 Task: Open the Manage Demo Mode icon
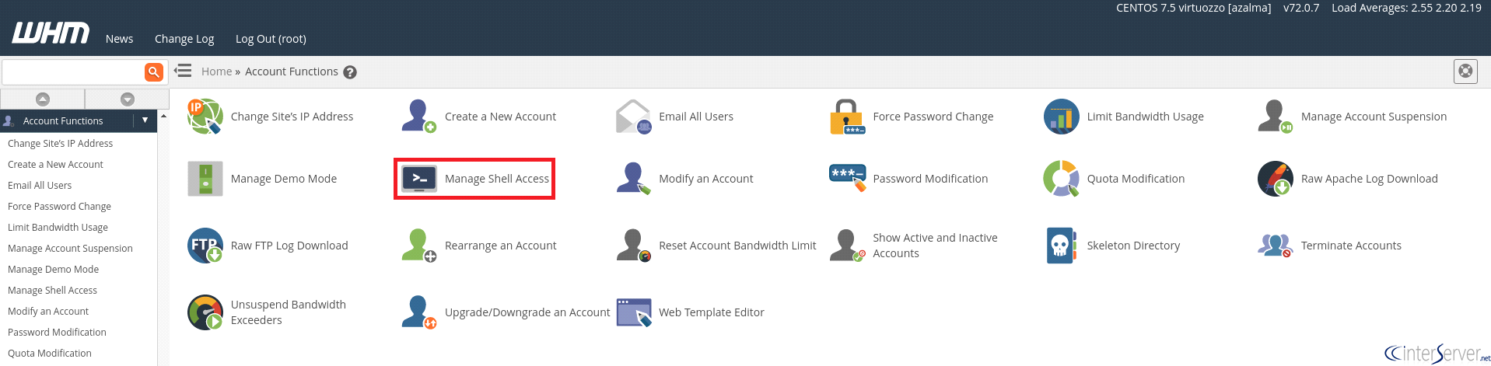tap(205, 179)
